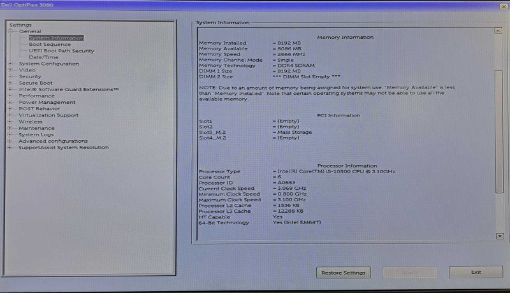The width and height of the screenshot is (510, 293).
Task: Click the Current Clock Speed 3.069 GHz value
Action: click(x=292, y=189)
